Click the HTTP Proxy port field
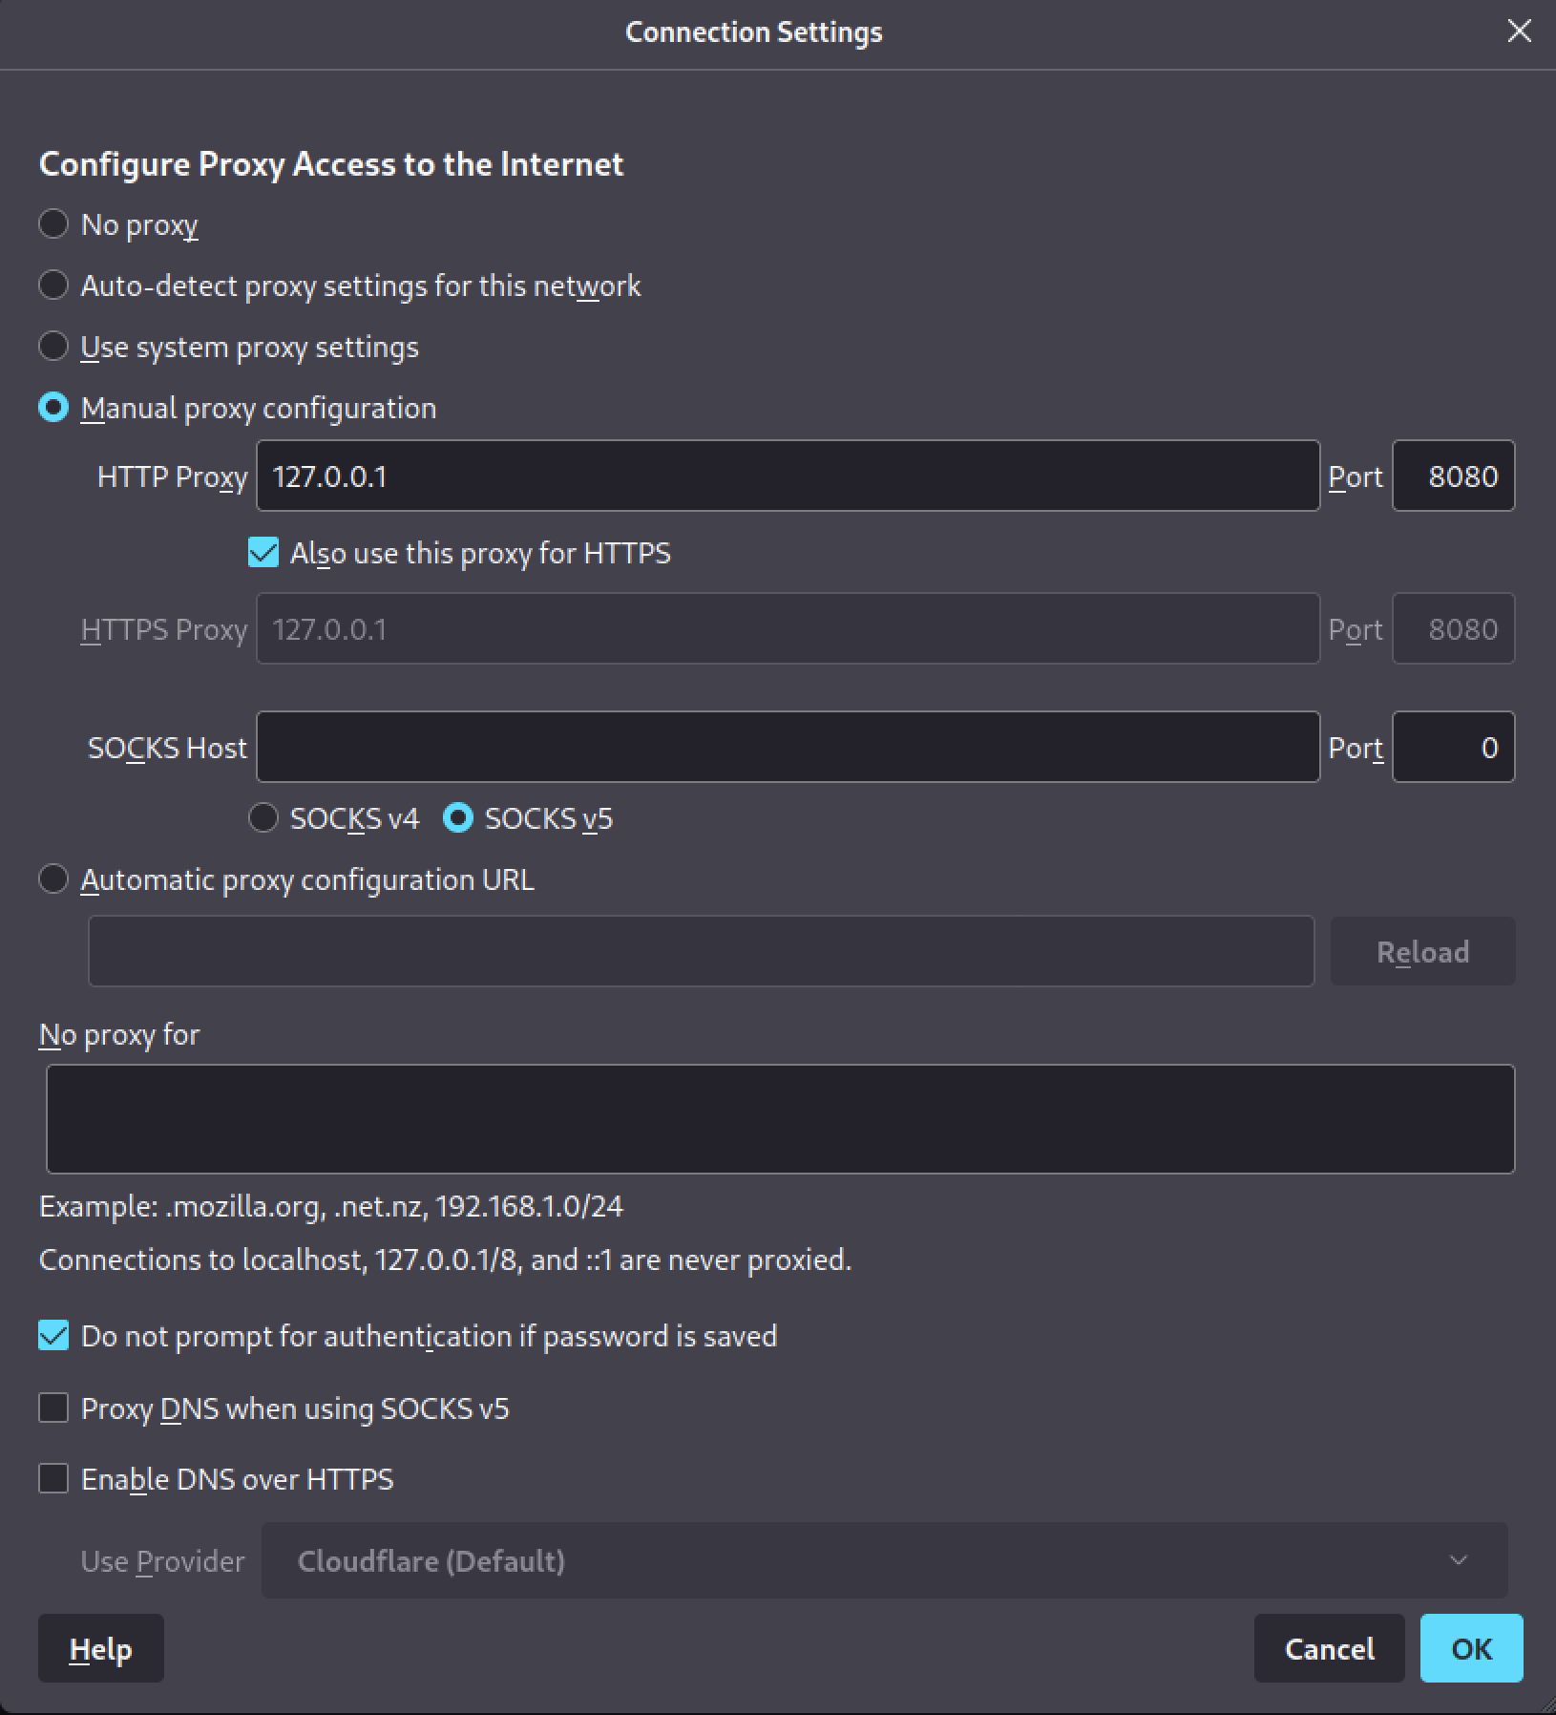Screen dimensions: 1556x1715 coord(1453,476)
